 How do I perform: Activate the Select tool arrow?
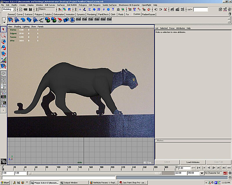(3, 29)
